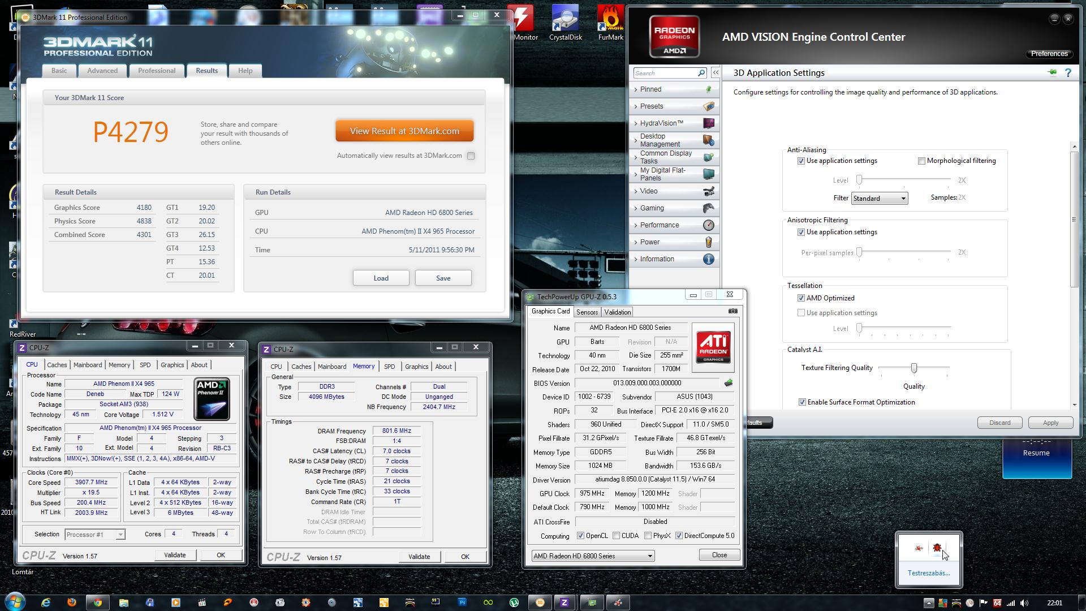Viewport: 1086px width, 611px height.
Task: Open the GPU selection dropdown in GPU-Z
Action: coord(593,556)
